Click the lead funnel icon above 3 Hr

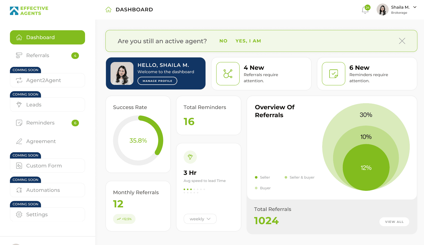point(190,157)
